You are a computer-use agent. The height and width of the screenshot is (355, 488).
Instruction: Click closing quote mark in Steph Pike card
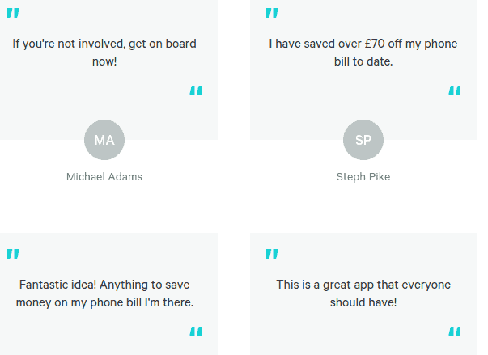[455, 91]
